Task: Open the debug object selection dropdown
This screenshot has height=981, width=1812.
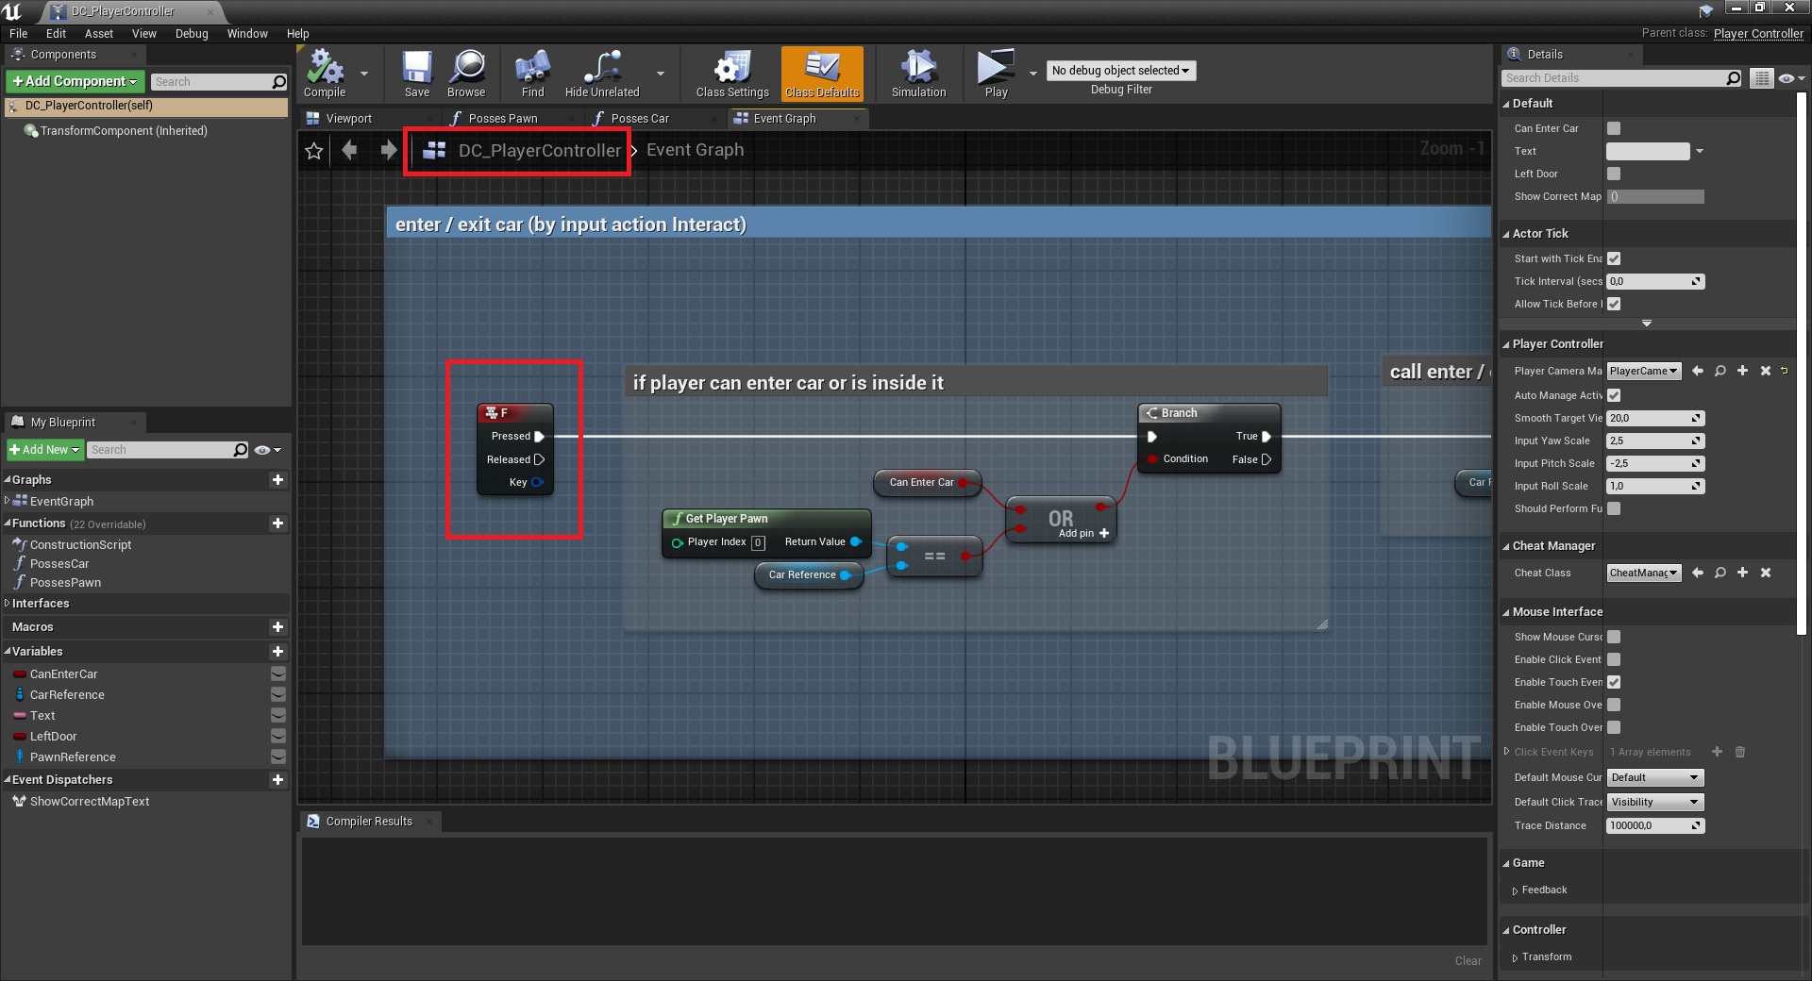Action: pos(1120,71)
